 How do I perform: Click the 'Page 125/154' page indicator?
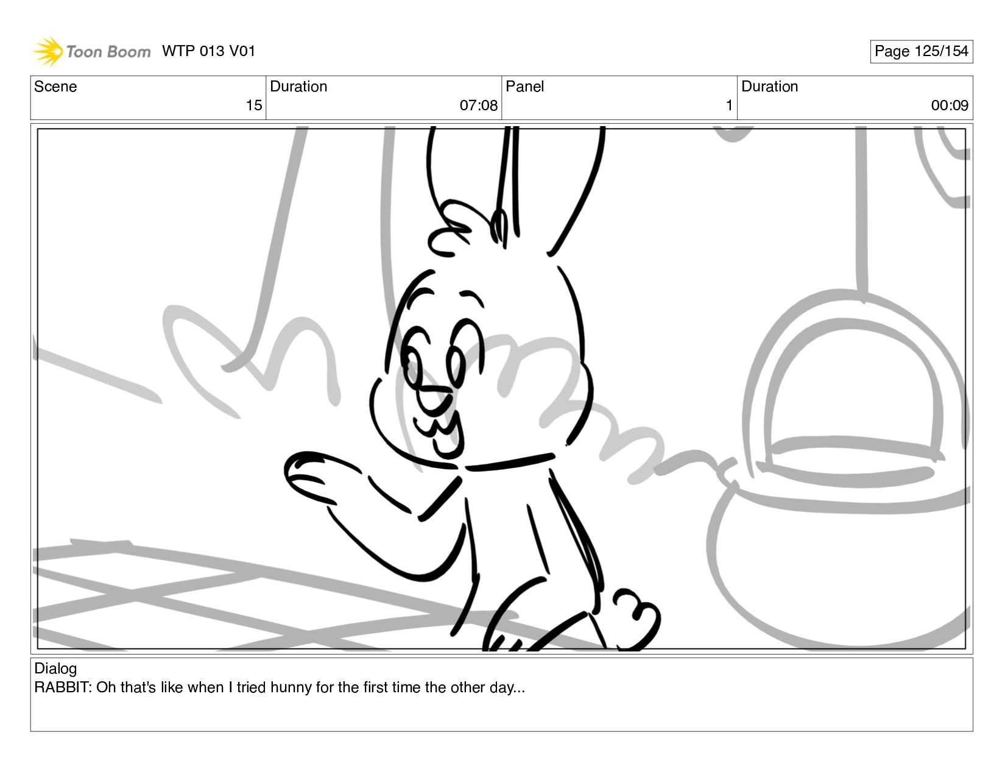921,51
